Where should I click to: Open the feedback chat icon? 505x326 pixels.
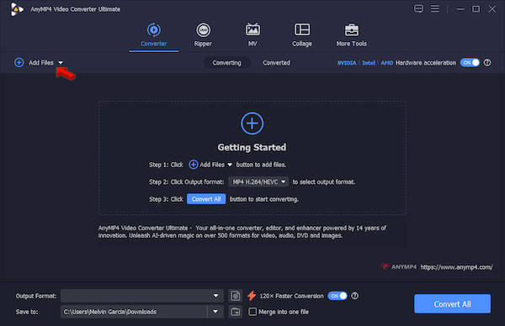click(x=418, y=8)
